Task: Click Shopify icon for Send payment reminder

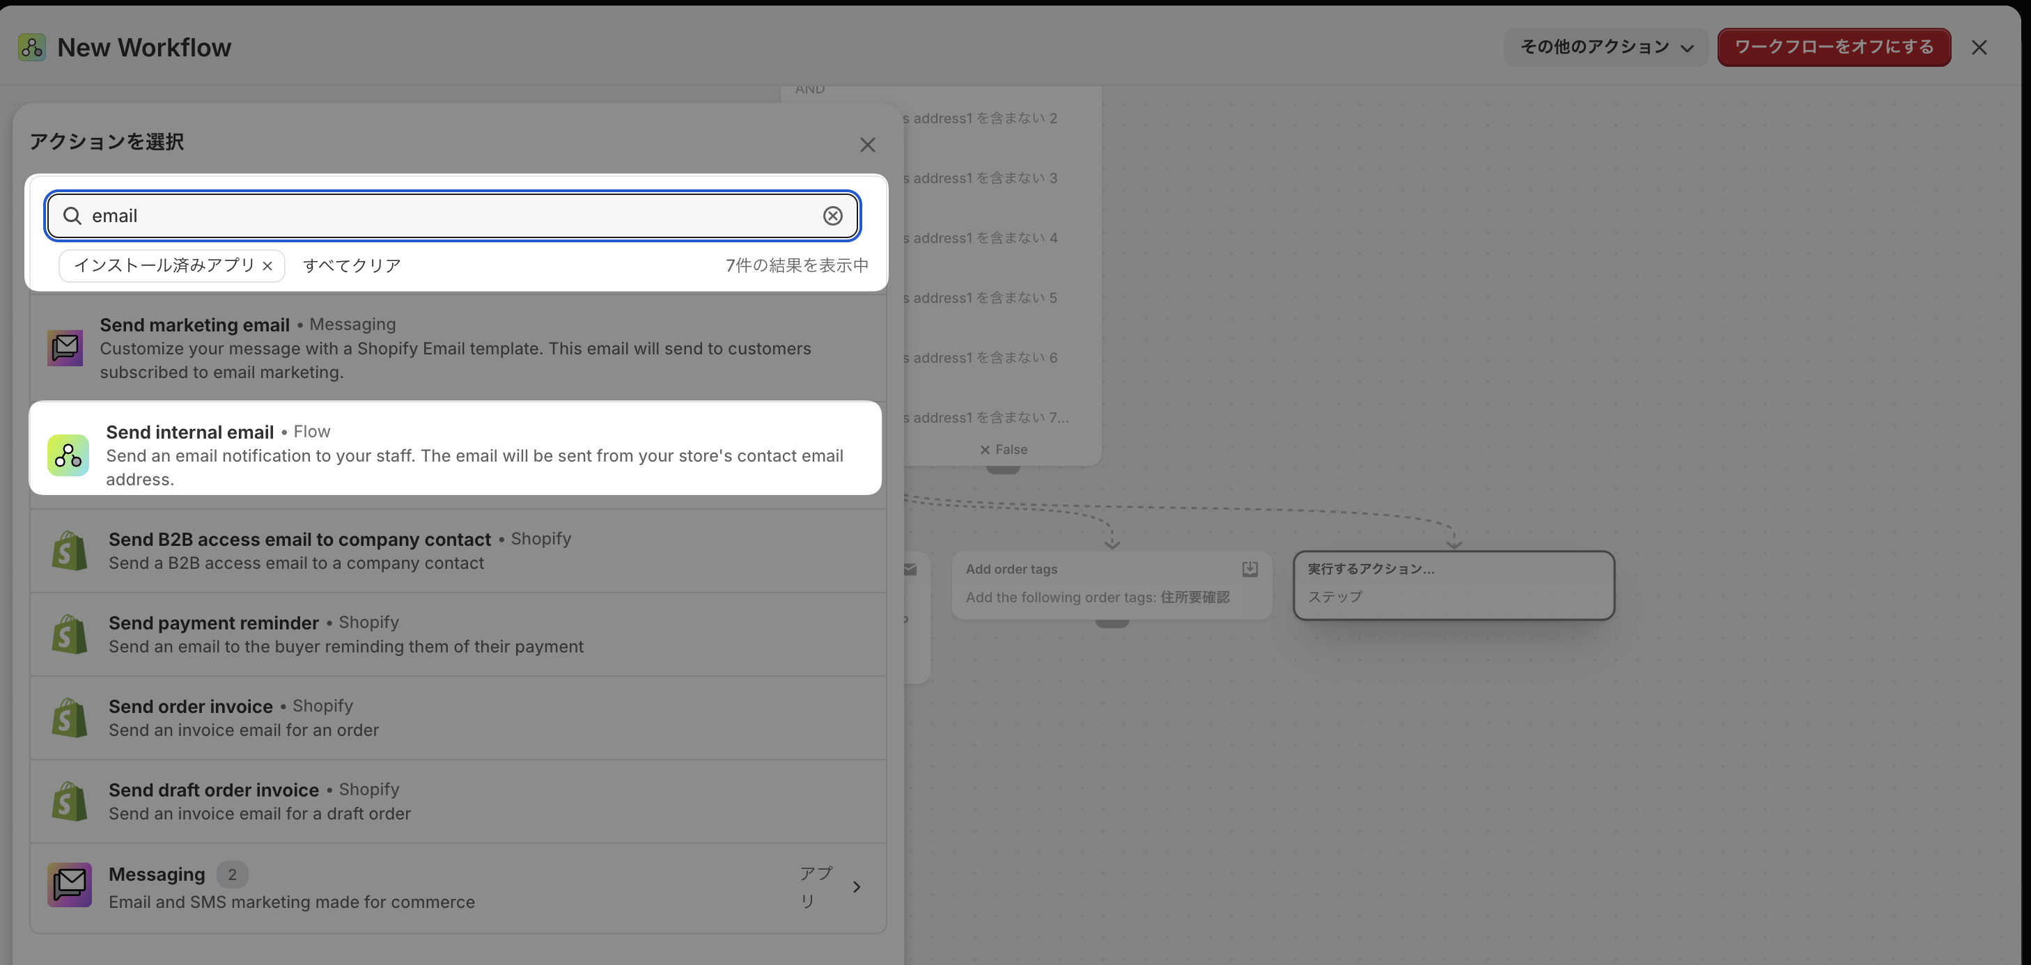Action: tap(70, 634)
